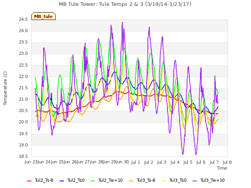The image size is (251, 188).
Task: Click the Jul 6 x-axis tick label
Action: [x=201, y=162]
